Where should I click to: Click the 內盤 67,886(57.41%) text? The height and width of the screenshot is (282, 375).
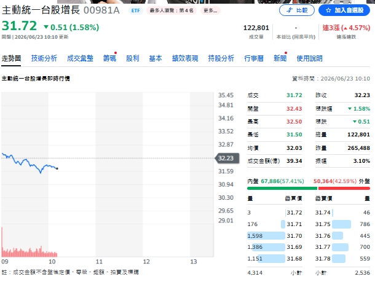tap(276, 181)
